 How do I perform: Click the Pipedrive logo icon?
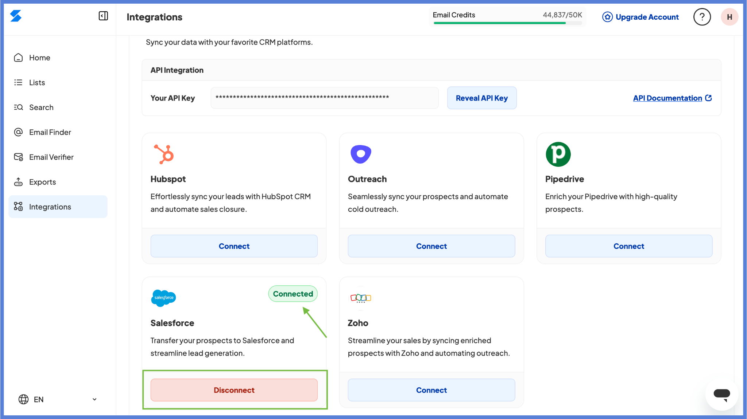[558, 154]
